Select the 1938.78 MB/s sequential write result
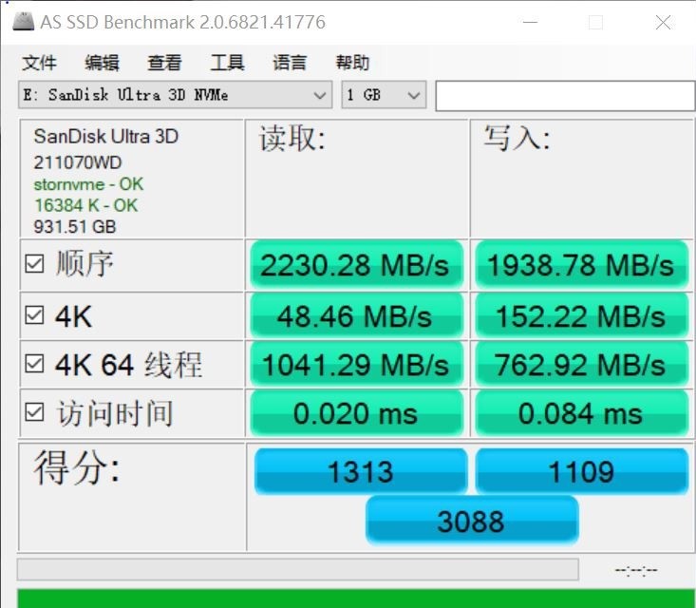 [581, 265]
